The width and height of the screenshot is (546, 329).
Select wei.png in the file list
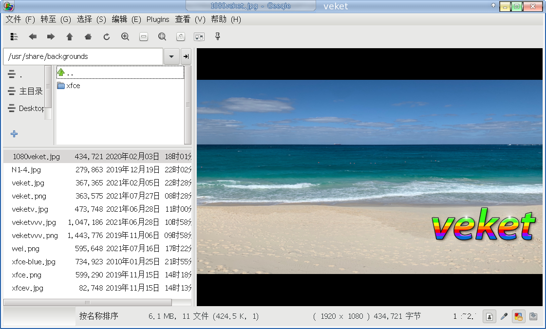(x=97, y=249)
